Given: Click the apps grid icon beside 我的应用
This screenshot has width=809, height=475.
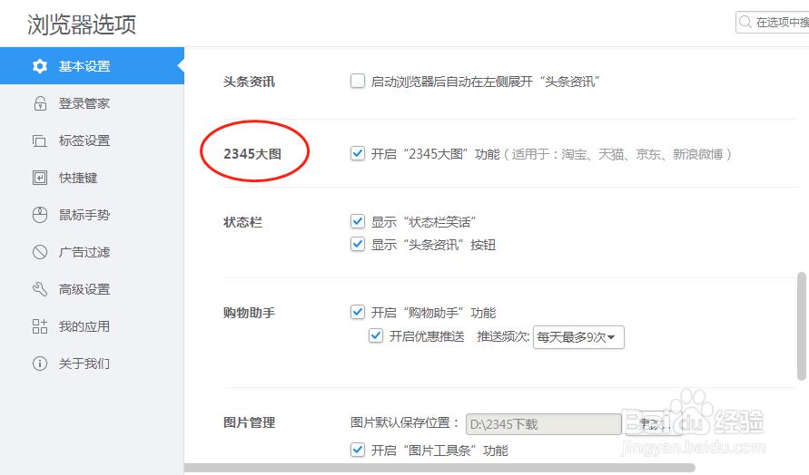Looking at the screenshot, I should click(x=40, y=326).
